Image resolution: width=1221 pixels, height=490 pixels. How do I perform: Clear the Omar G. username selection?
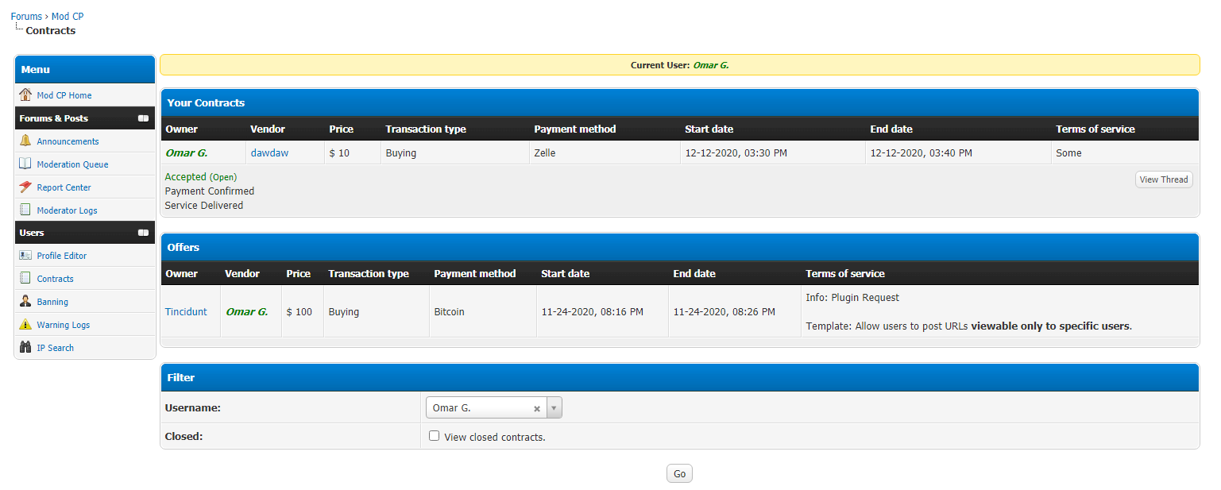537,408
